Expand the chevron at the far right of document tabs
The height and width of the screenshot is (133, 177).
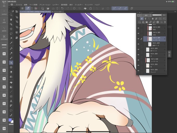click(175, 12)
